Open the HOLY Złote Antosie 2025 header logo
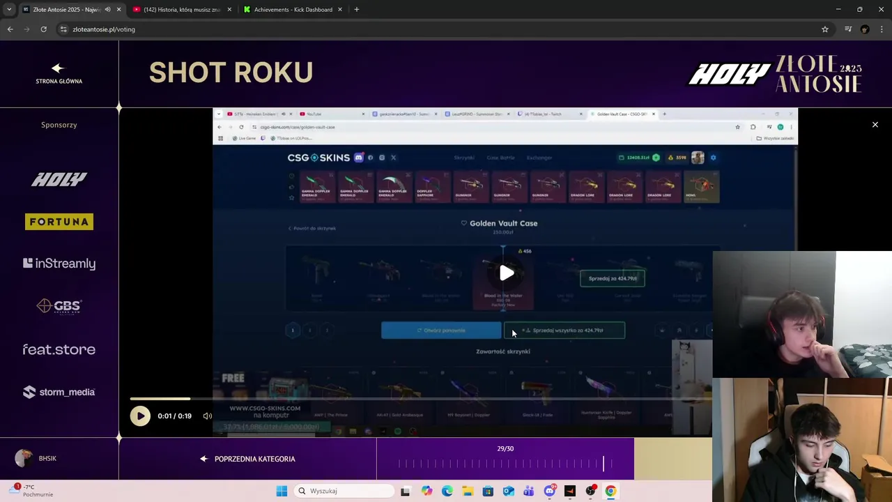The image size is (892, 502). pyautogui.click(x=775, y=74)
